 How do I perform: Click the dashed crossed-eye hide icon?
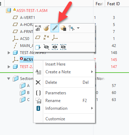[x=63, y=47]
